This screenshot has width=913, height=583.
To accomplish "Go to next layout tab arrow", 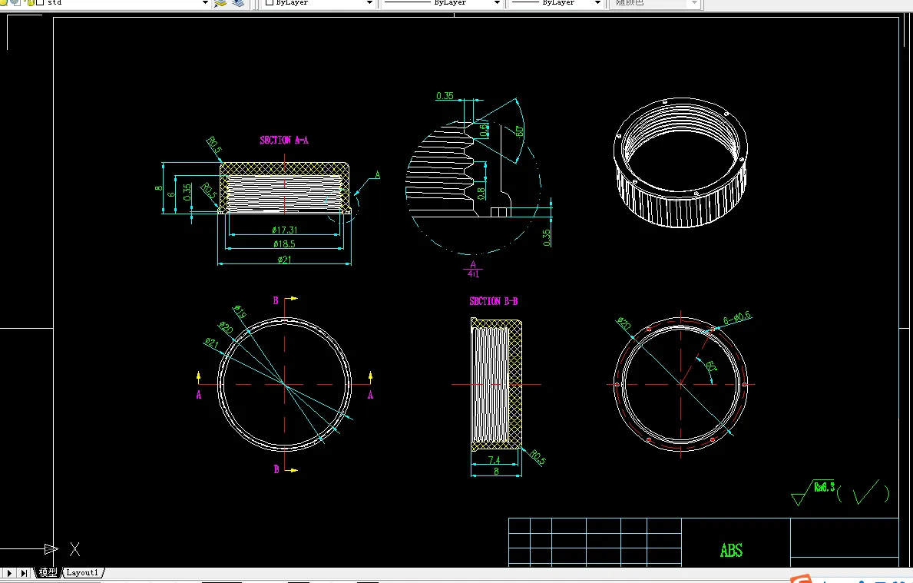I will coord(9,573).
